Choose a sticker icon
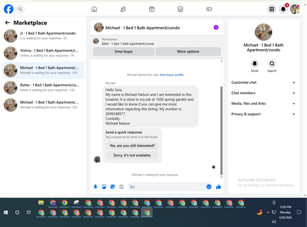 112,187
